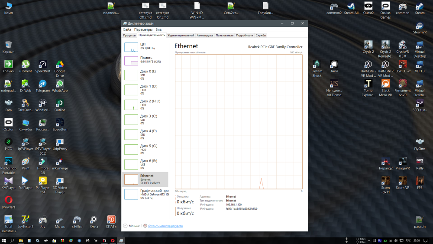This screenshot has height=244, width=433.
Task: Select Диск 6 (R:) USB drive
Action: pos(145,164)
